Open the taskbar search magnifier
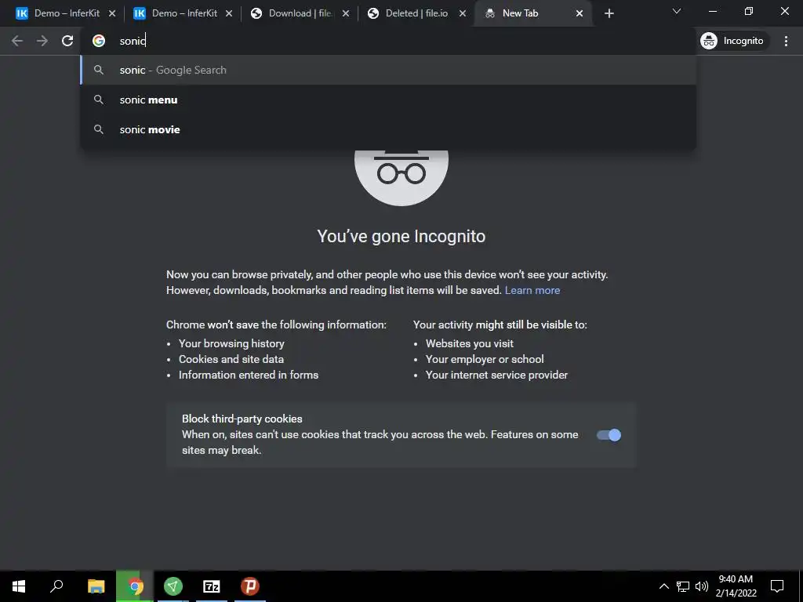 point(56,586)
